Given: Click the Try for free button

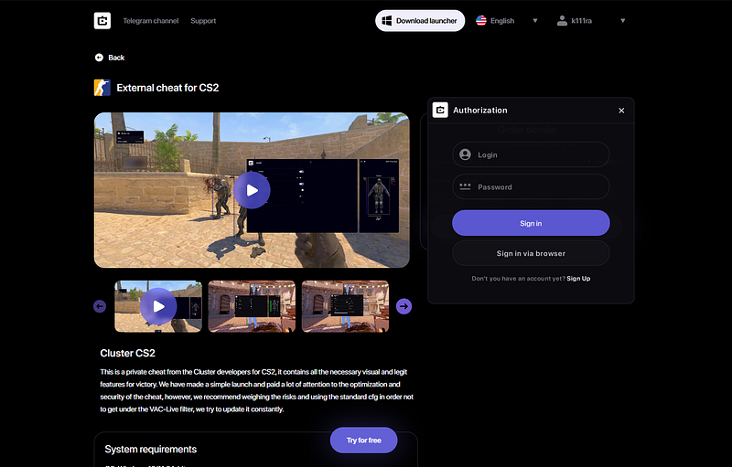Looking at the screenshot, I should point(363,440).
